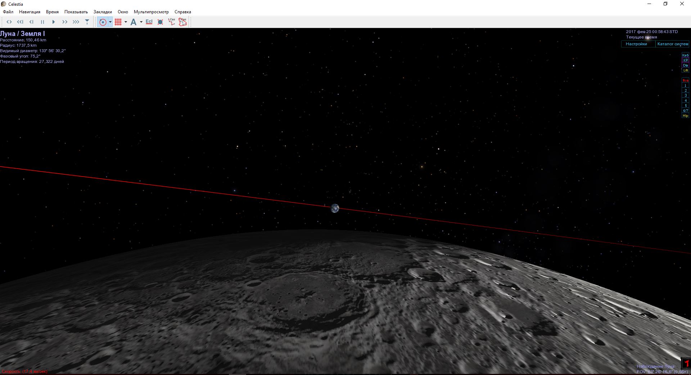This screenshot has width=691, height=375.
Task: Click the red 1 icon in bottom corner
Action: click(686, 363)
